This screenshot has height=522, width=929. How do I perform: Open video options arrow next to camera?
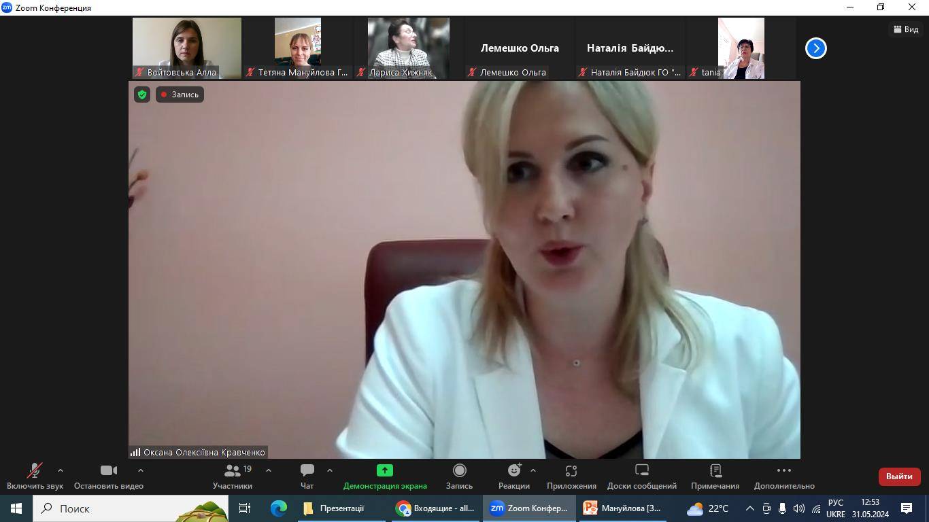point(141,470)
